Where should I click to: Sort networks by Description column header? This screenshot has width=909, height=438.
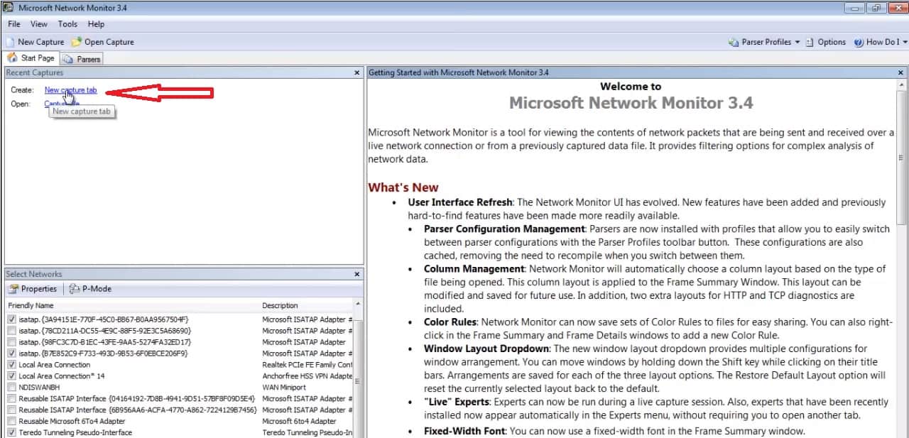point(306,305)
